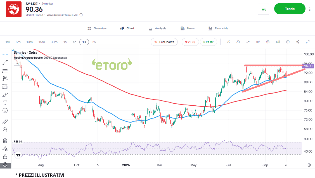
Task: Click the sell price S 91.78
Action: pyautogui.click(x=190, y=42)
